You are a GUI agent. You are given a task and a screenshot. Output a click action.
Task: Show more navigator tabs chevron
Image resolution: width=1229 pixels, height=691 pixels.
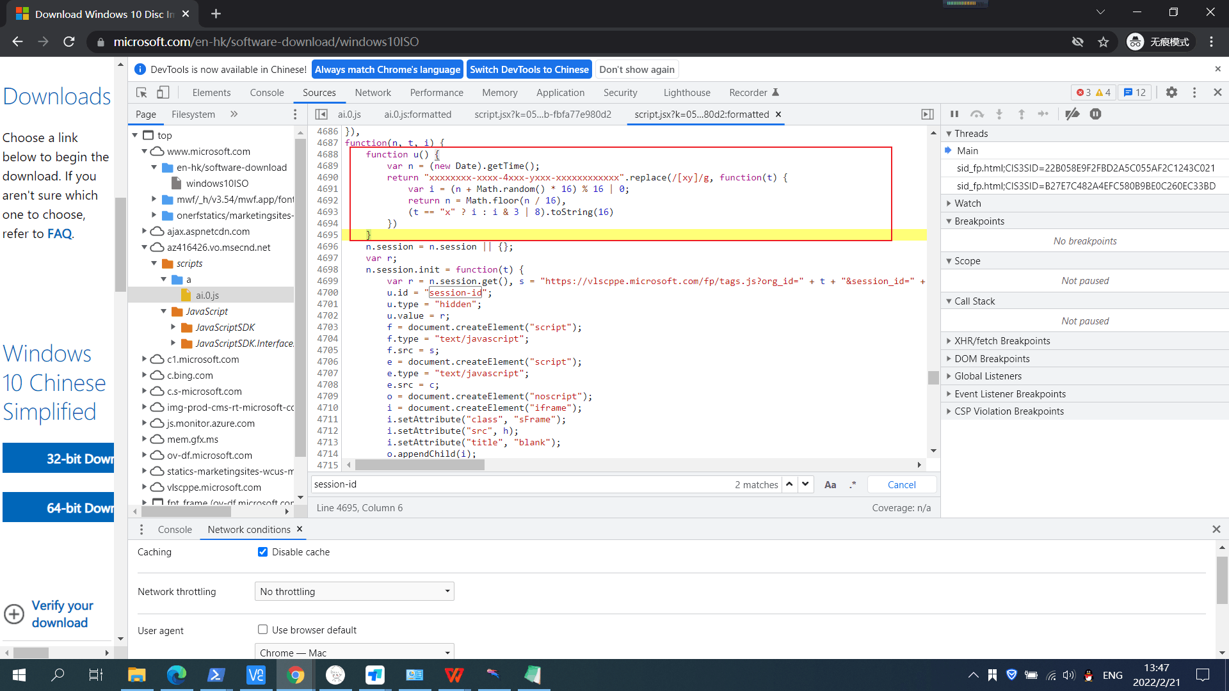234,115
